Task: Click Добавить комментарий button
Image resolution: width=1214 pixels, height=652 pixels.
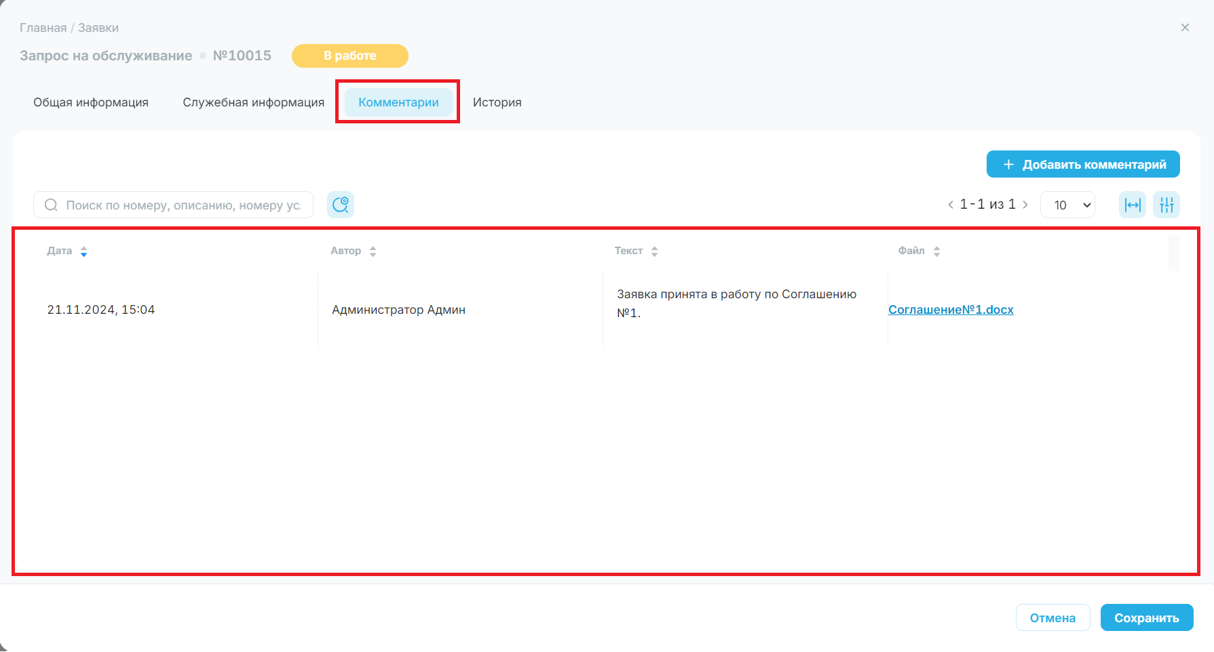Action: tap(1083, 164)
